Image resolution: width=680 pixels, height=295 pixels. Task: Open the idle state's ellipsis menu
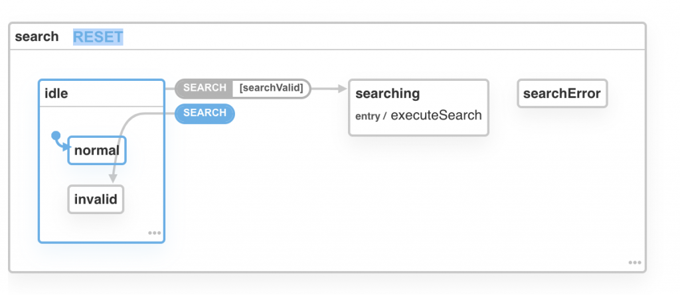pos(154,233)
